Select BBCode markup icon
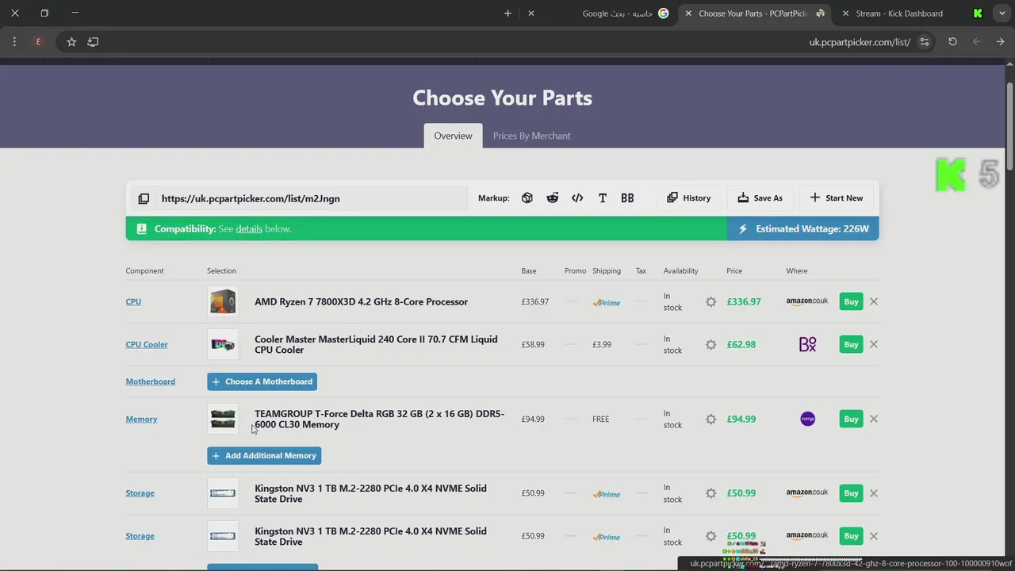Image resolution: width=1015 pixels, height=571 pixels. (x=627, y=198)
